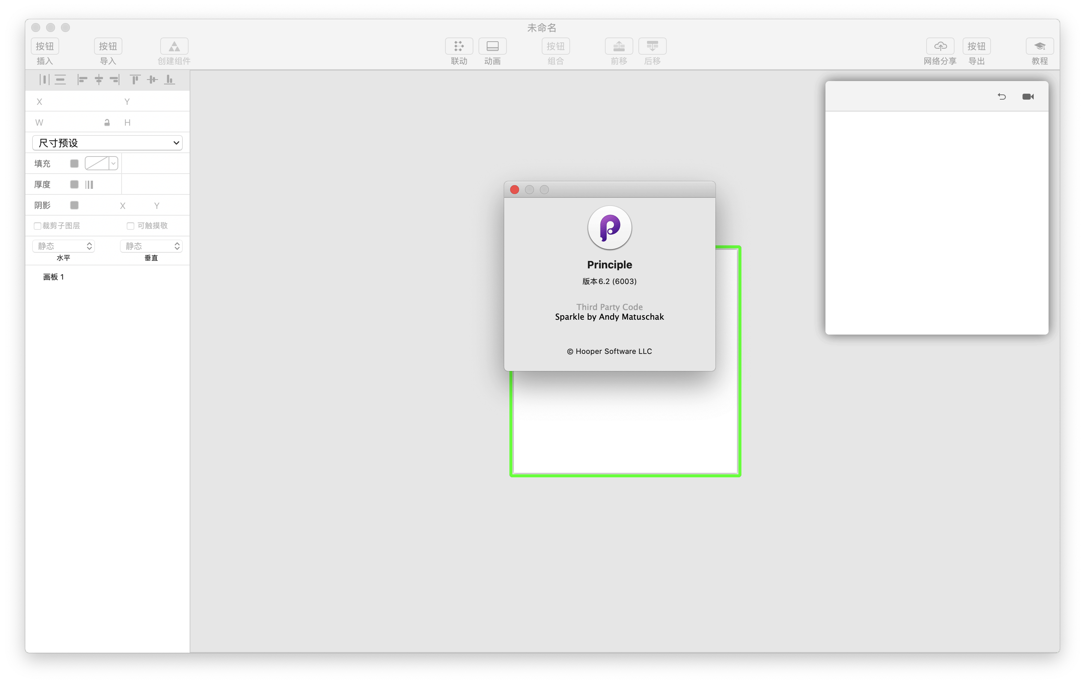Click the distribute horizontally icon
The height and width of the screenshot is (684, 1085).
[x=44, y=80]
